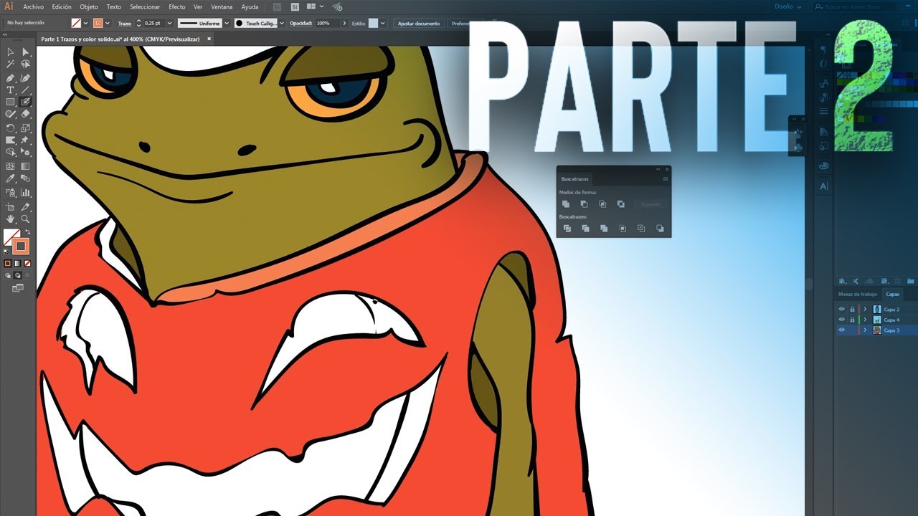Pick the Eraser tool

[x=26, y=114]
